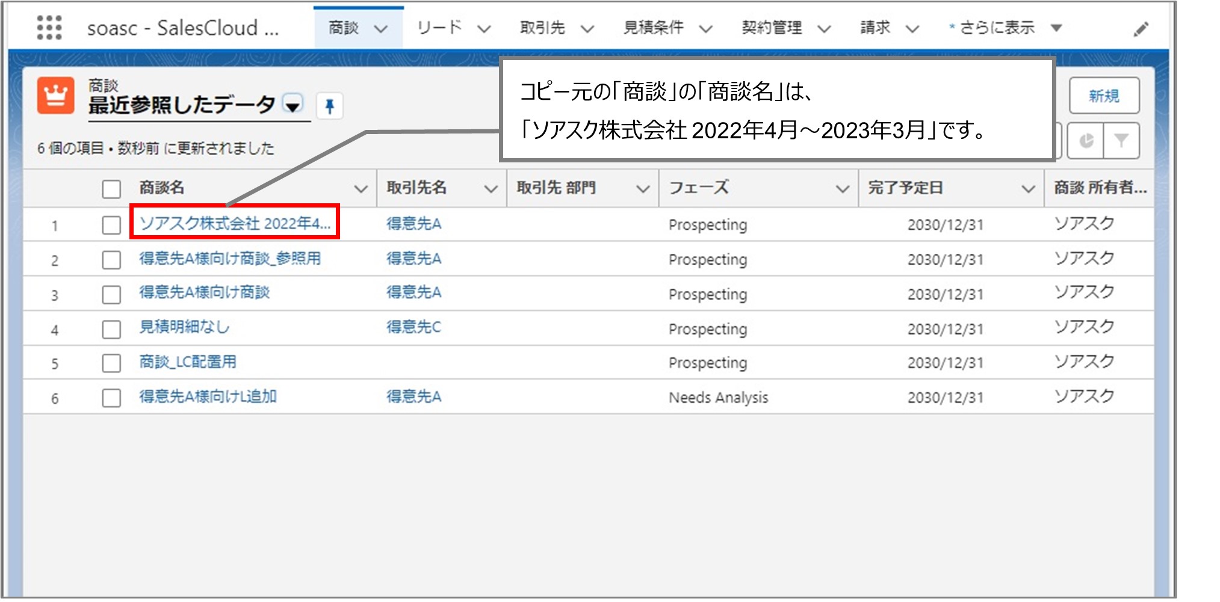Open 得意先A account link in row 6
This screenshot has height=602, width=1220.
point(413,396)
